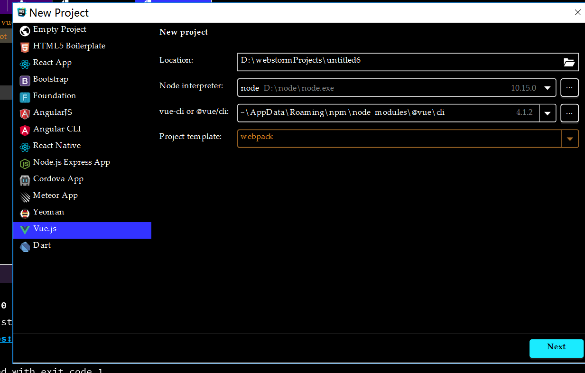585x373 pixels.
Task: Select Foundation project type
Action: [83, 97]
